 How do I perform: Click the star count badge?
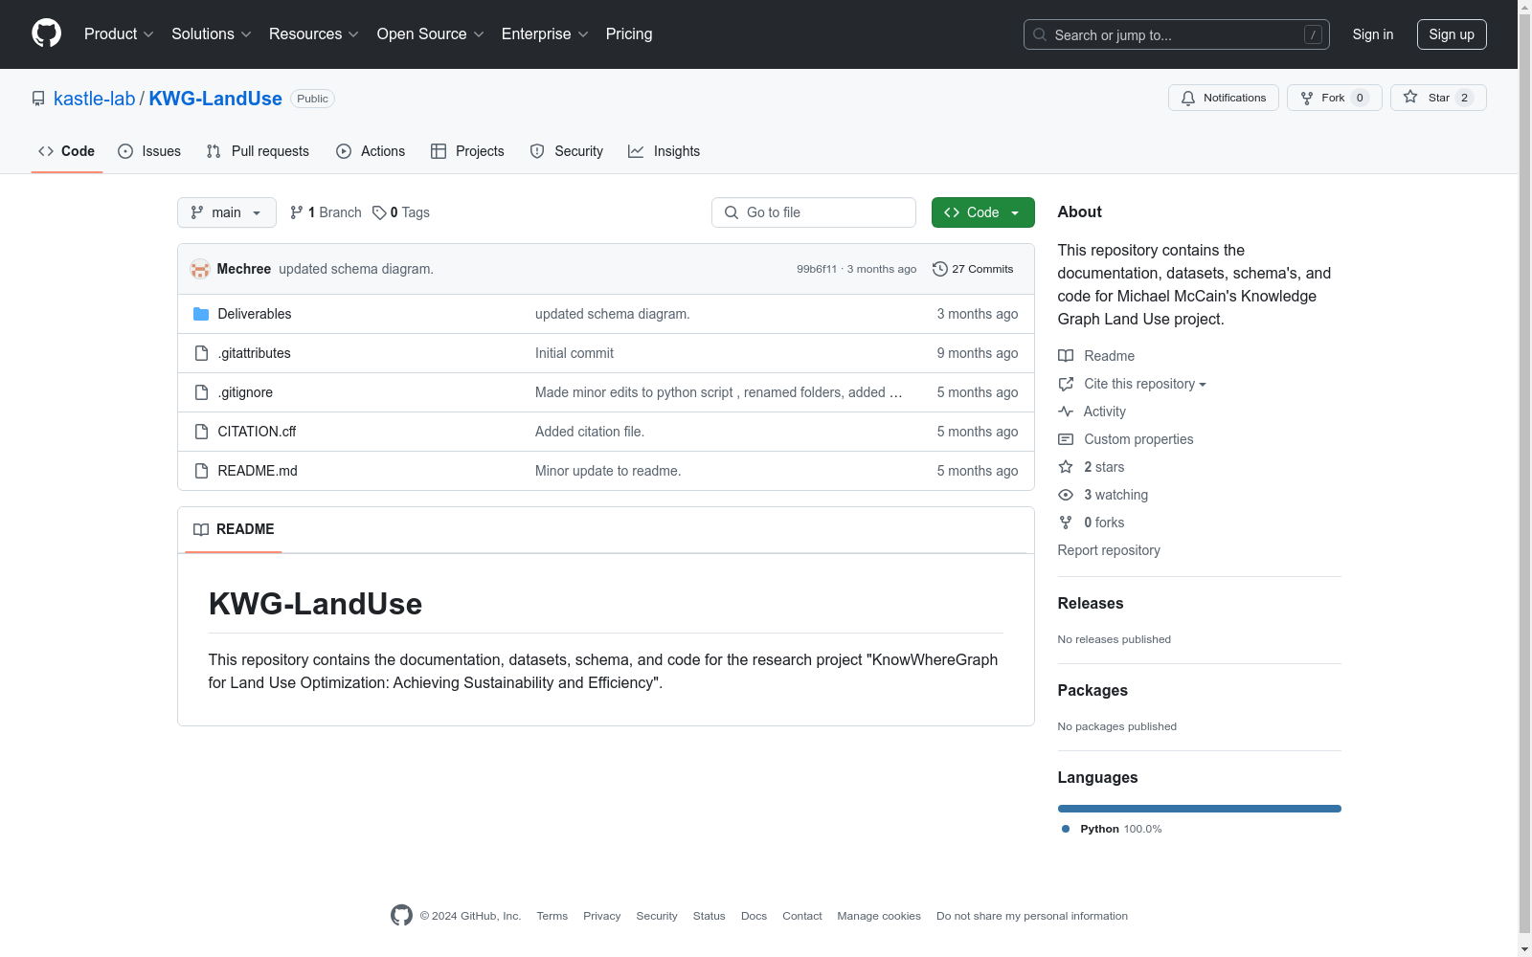[1464, 98]
